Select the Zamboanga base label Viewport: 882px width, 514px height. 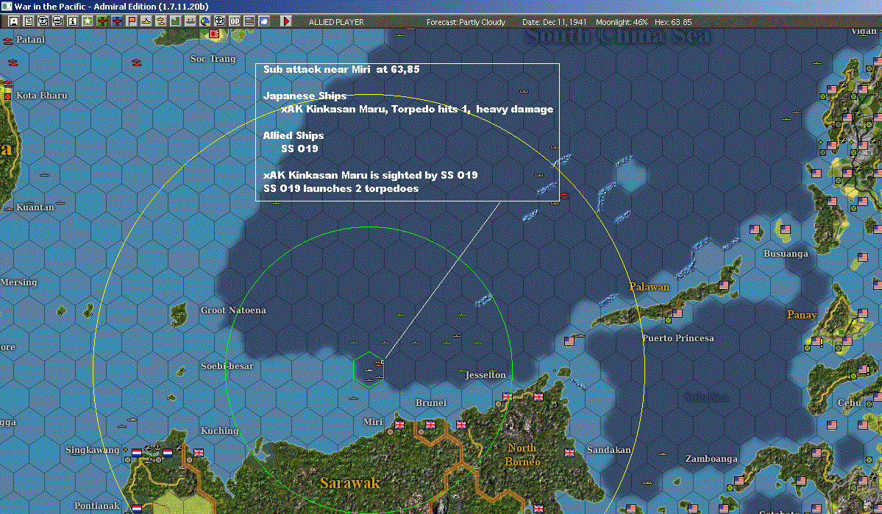tap(711, 459)
